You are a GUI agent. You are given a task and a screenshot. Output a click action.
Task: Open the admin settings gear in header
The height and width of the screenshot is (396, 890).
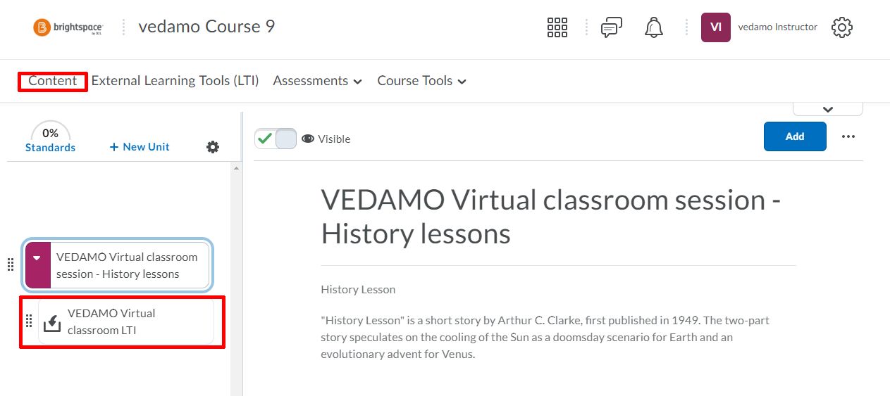842,27
